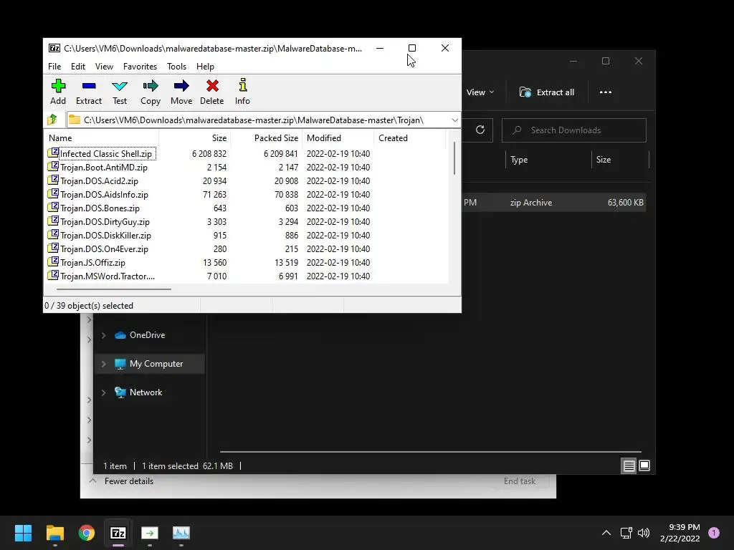Select Trojan.DOS.DirtyGuy.zip
The height and width of the screenshot is (550, 734).
click(x=105, y=221)
